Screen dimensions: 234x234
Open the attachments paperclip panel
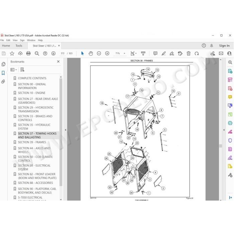coord(3,82)
